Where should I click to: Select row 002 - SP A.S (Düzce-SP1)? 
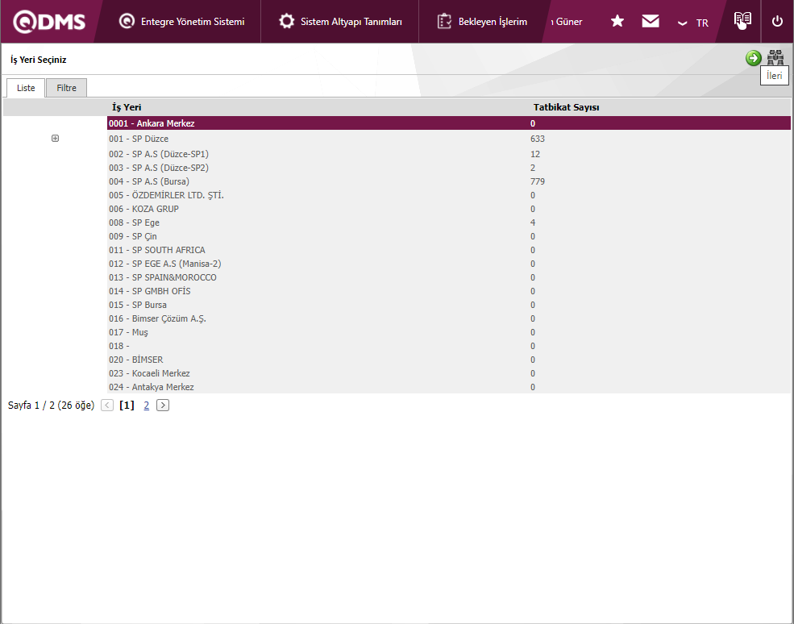(449, 154)
